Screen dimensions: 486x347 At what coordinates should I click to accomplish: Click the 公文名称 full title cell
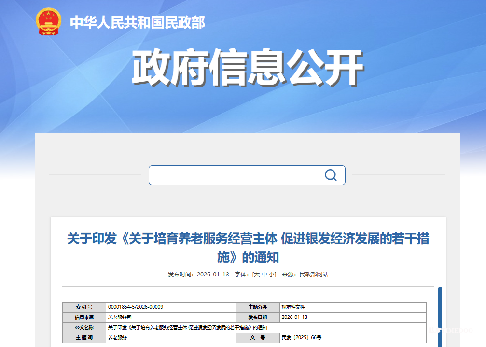(266, 328)
